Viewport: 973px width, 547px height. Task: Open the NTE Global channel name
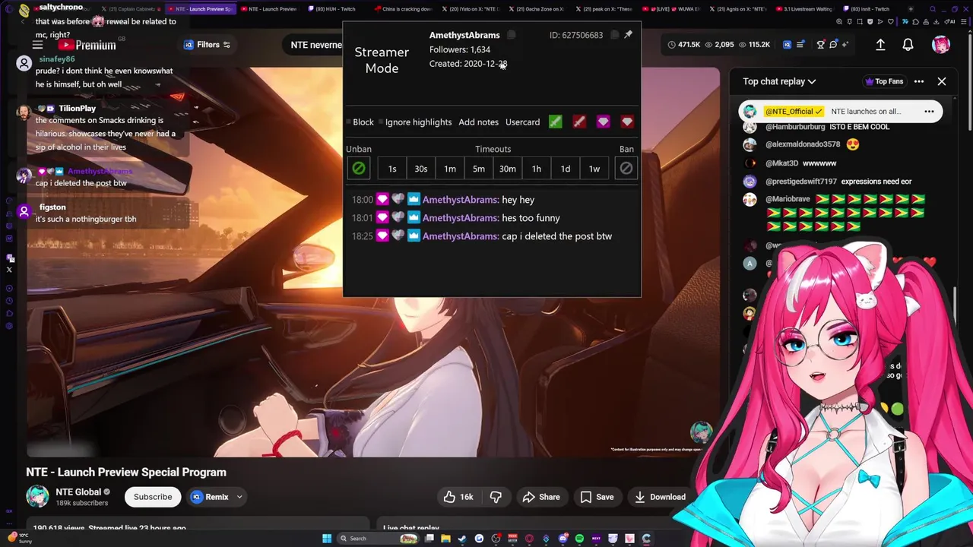(78, 492)
